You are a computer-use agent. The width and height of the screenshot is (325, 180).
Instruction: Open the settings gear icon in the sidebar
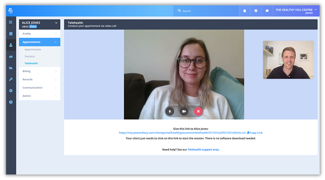click(x=10, y=91)
